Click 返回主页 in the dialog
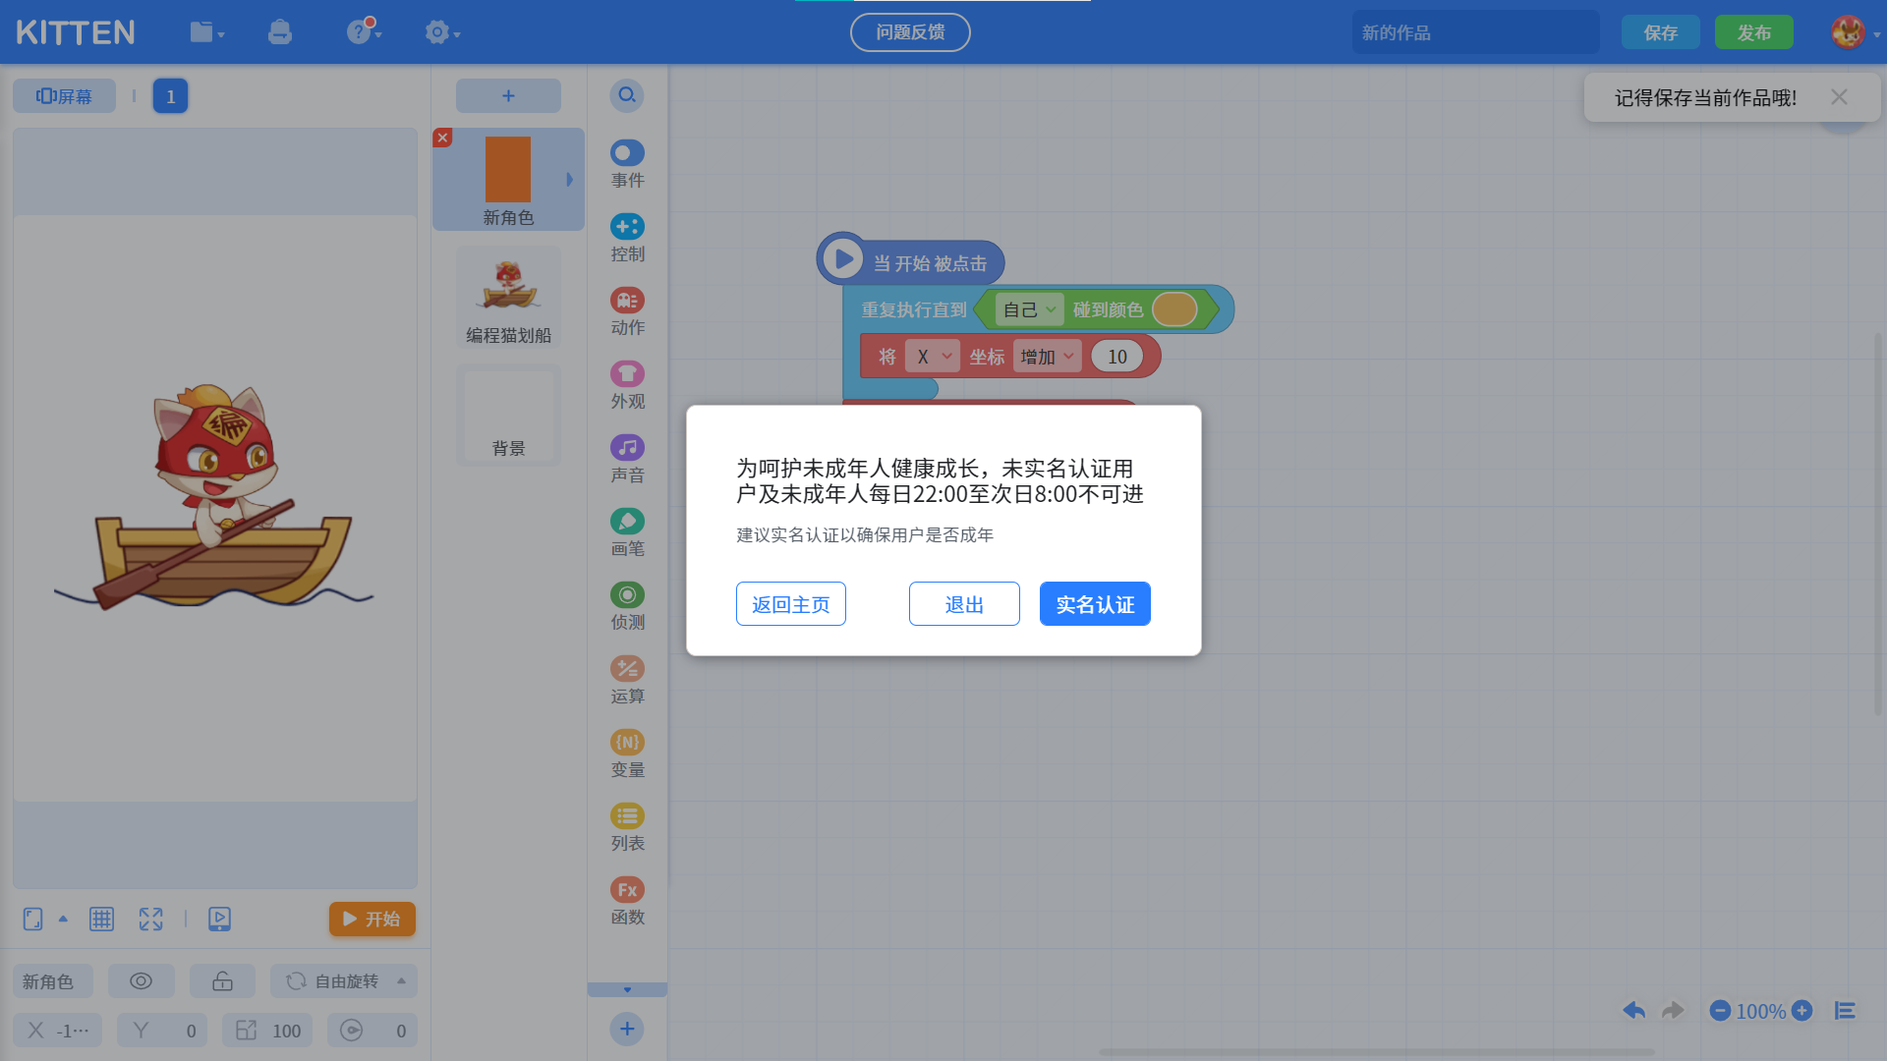Screen dimensions: 1887x1061 click(x=791, y=604)
